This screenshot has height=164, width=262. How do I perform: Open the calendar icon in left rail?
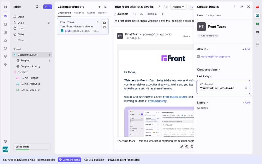pyautogui.click(x=5, y=24)
